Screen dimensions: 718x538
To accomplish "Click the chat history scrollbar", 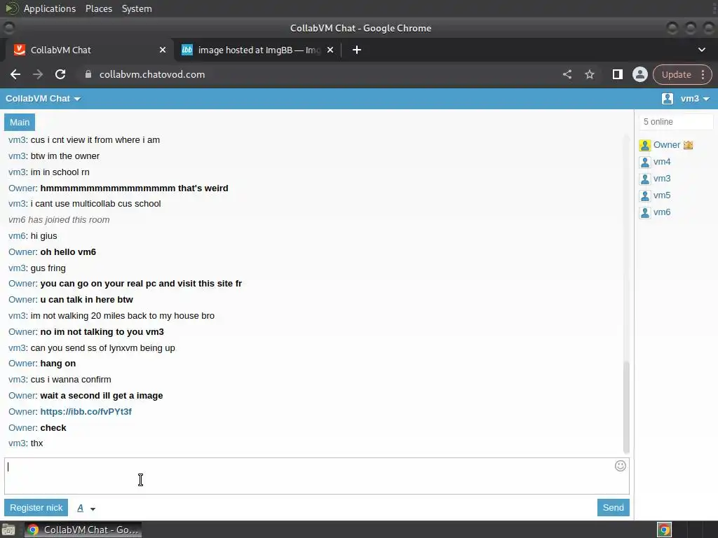I will (x=626, y=407).
